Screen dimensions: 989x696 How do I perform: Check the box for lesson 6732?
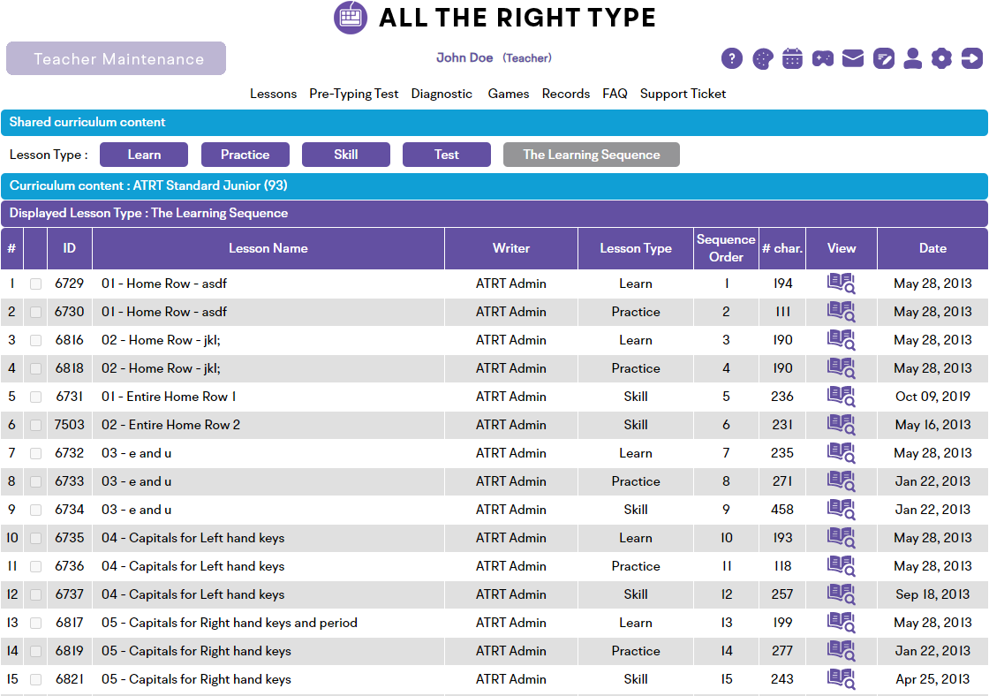(x=36, y=454)
